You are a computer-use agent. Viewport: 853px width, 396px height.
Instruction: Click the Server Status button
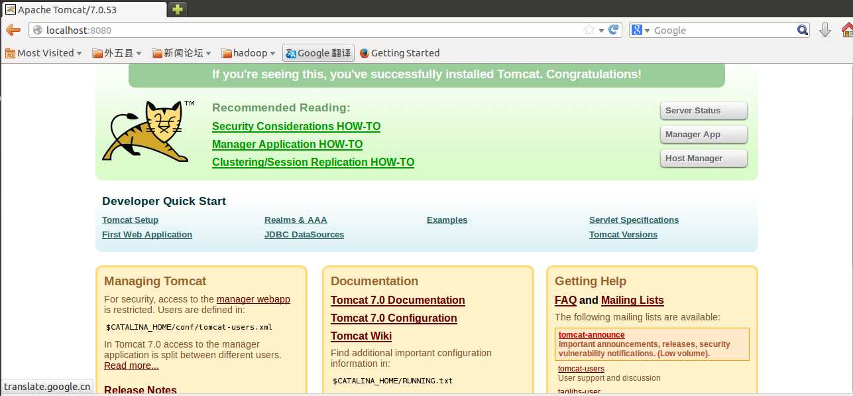coord(704,111)
